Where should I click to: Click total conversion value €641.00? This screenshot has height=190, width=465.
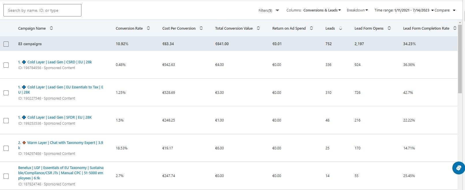click(x=222, y=44)
